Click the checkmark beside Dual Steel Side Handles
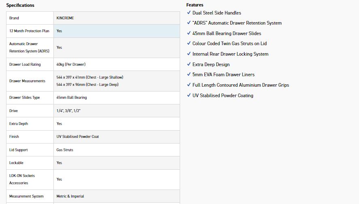Screen dimensions: 359x204 click(x=189, y=12)
